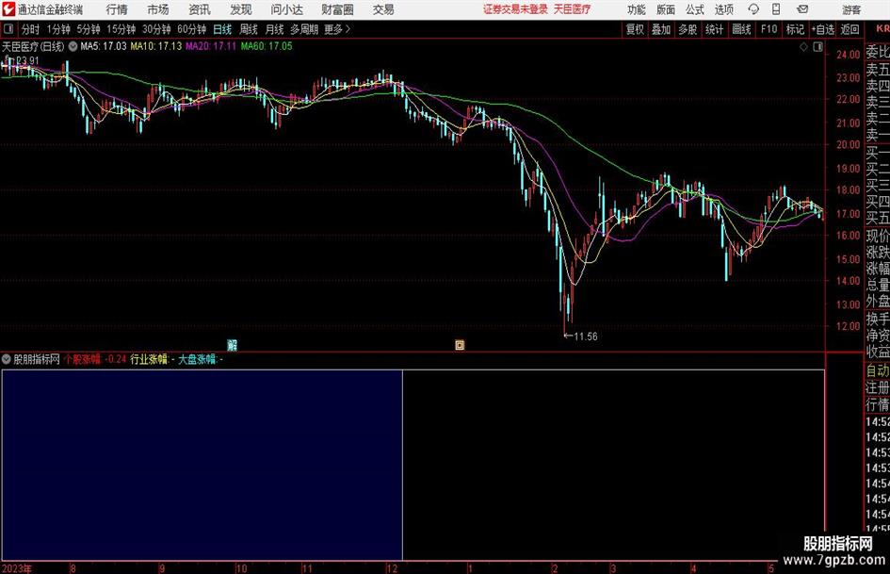
Task: Open the 选项 menu
Action: (x=723, y=9)
